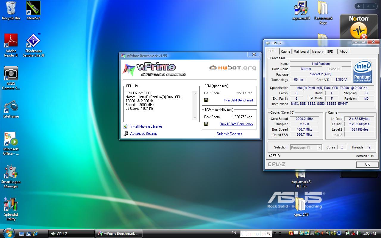Click the Multiplier value x 12.0

pos(304,124)
